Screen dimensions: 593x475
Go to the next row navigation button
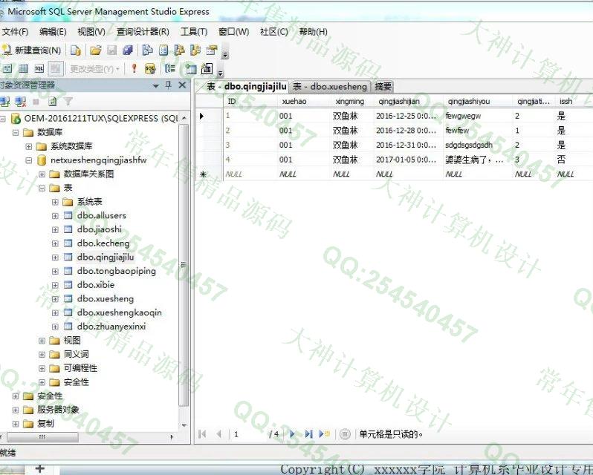[292, 434]
